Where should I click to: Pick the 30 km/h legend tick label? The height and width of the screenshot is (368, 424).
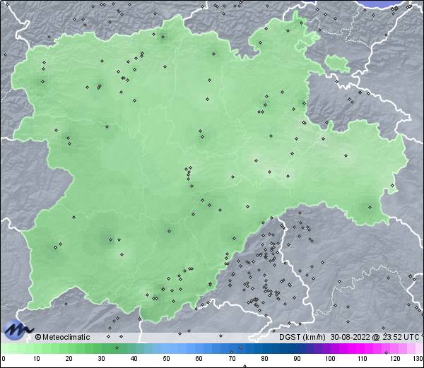pyautogui.click(x=101, y=359)
